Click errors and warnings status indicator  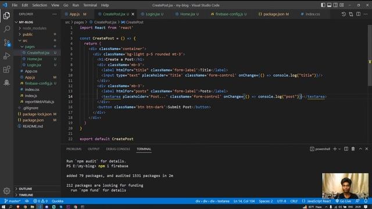(41, 201)
